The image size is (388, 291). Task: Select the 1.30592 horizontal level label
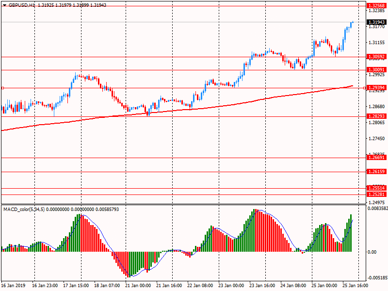click(x=377, y=57)
